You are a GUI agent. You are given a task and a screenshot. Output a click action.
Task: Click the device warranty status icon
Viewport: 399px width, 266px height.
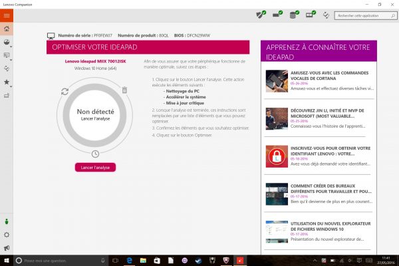(x=311, y=15)
